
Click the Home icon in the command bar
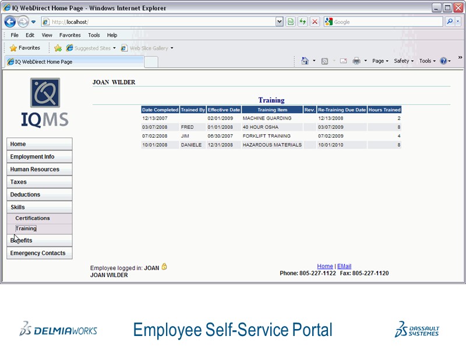(x=305, y=61)
